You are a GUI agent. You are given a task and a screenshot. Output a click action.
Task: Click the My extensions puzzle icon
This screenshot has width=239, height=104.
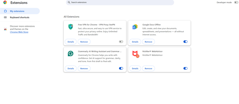(x=5, y=11)
